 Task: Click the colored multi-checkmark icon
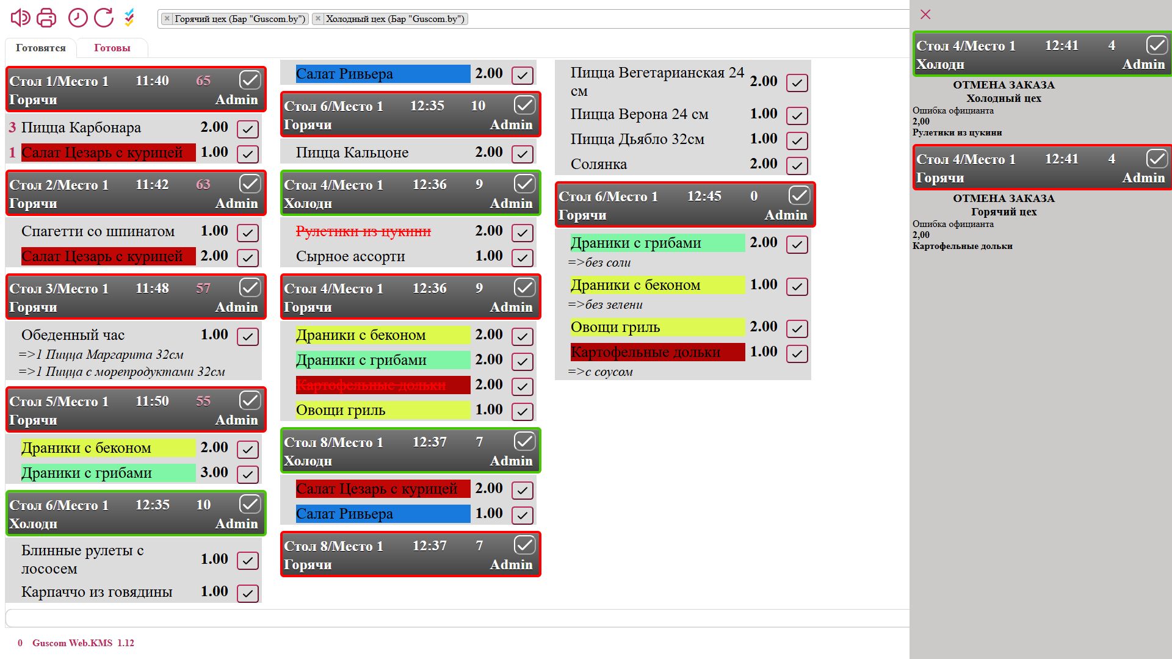[129, 18]
